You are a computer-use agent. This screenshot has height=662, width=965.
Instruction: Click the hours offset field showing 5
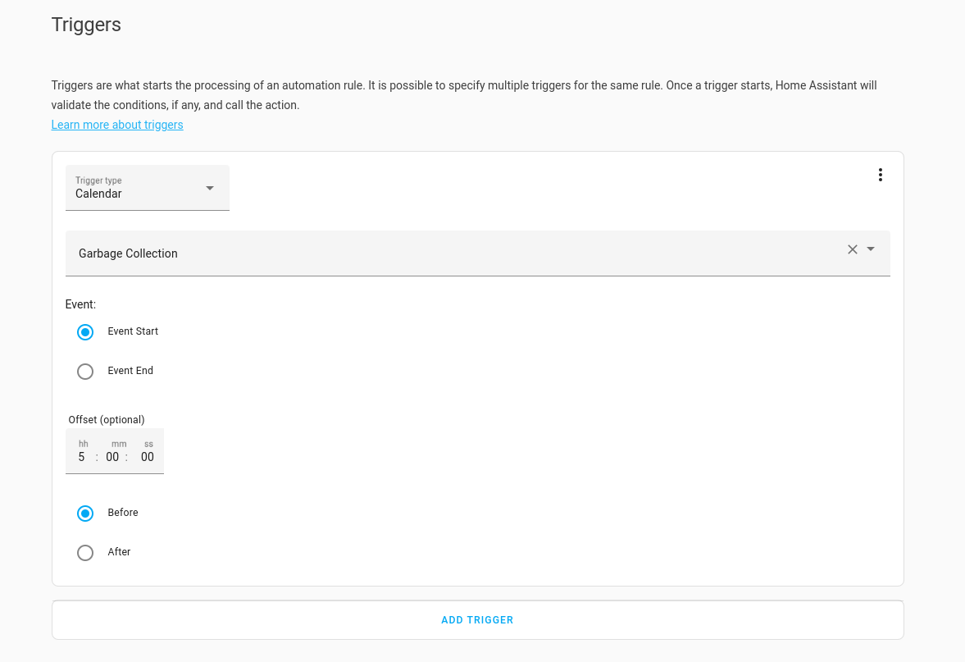(81, 457)
